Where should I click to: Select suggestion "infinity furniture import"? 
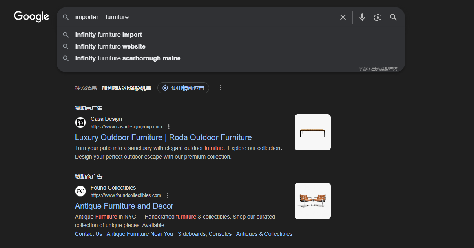[109, 35]
